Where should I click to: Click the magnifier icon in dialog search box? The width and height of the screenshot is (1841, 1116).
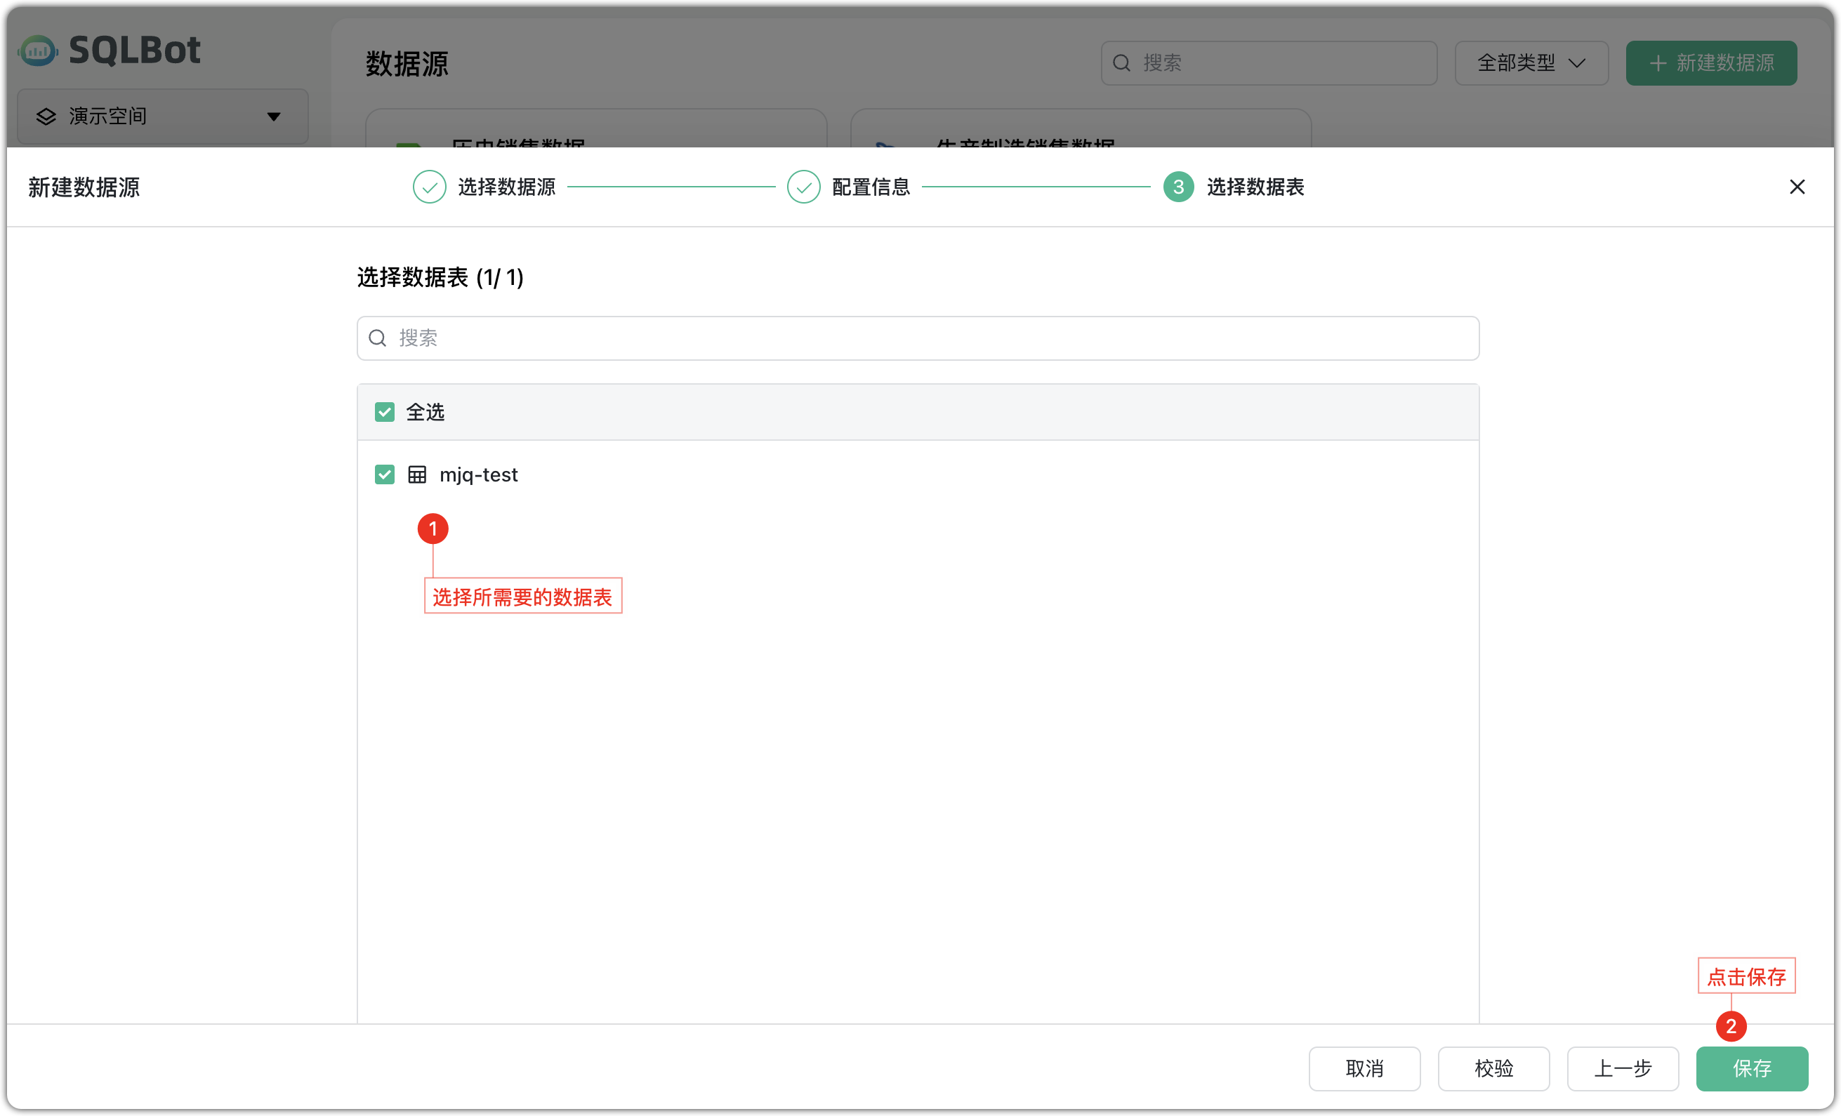378,338
